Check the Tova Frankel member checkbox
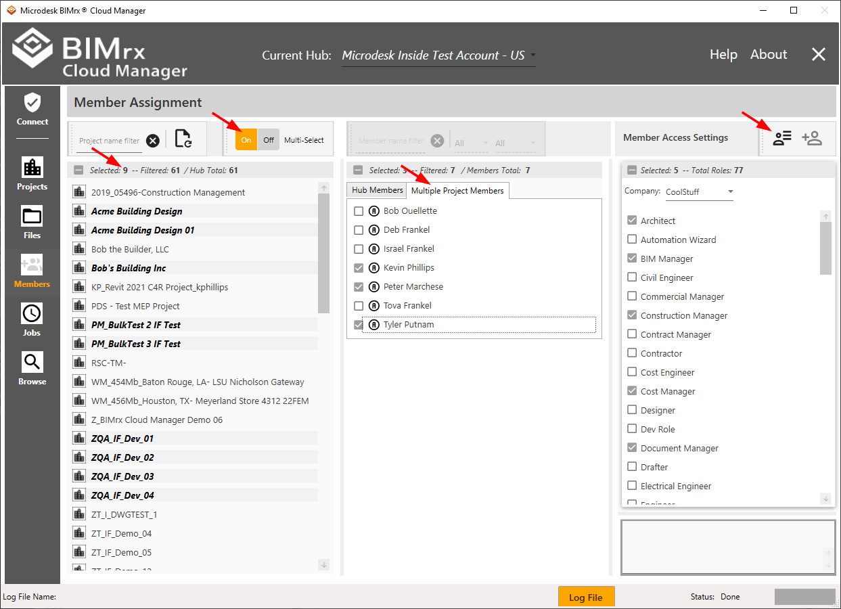 click(x=359, y=306)
